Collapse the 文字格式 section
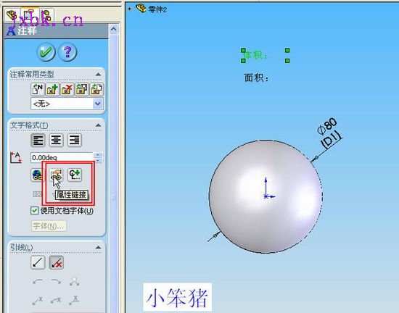This screenshot has height=313, width=399. [x=98, y=125]
